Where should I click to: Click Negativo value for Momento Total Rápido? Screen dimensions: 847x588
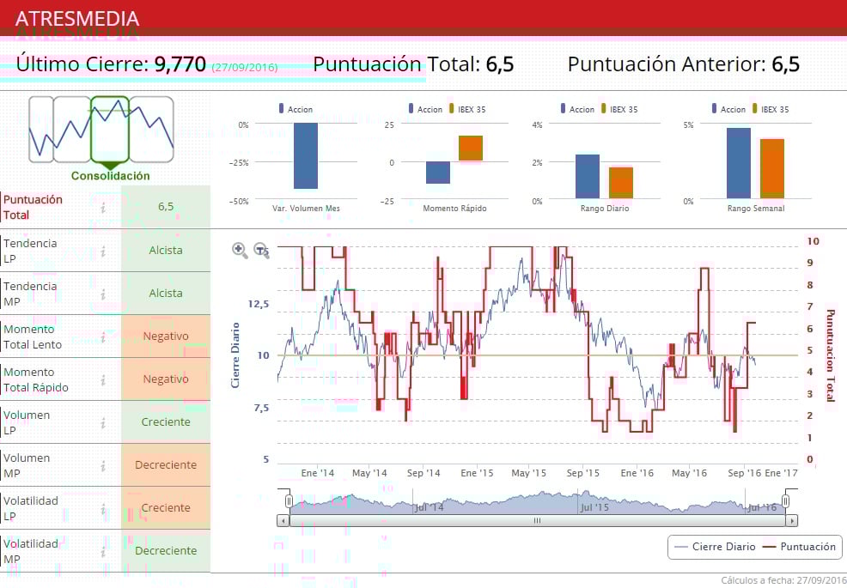click(166, 379)
